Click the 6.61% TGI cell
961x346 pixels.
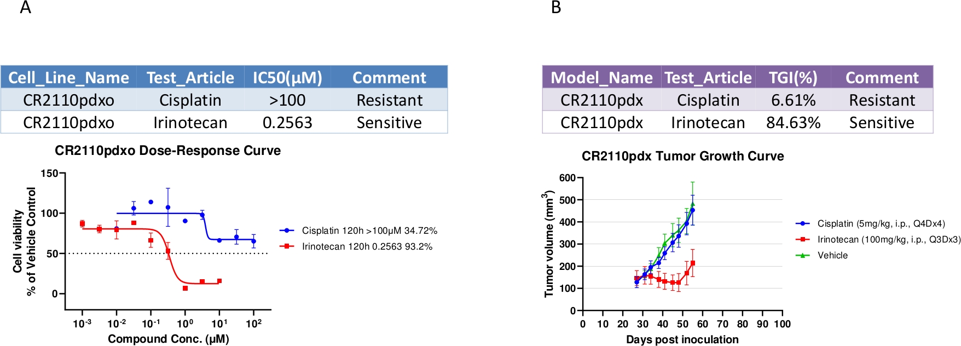tap(793, 100)
